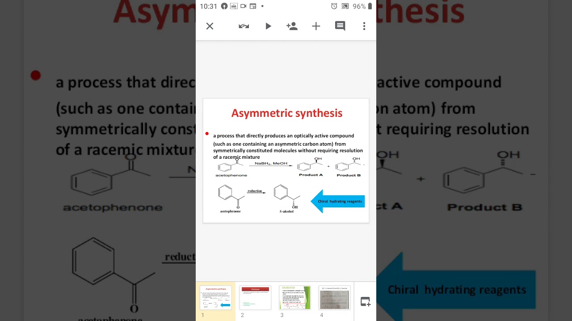The width and height of the screenshot is (572, 321).
Task: Select slide 1 thumbnail in the filmstrip
Action: 216,297
